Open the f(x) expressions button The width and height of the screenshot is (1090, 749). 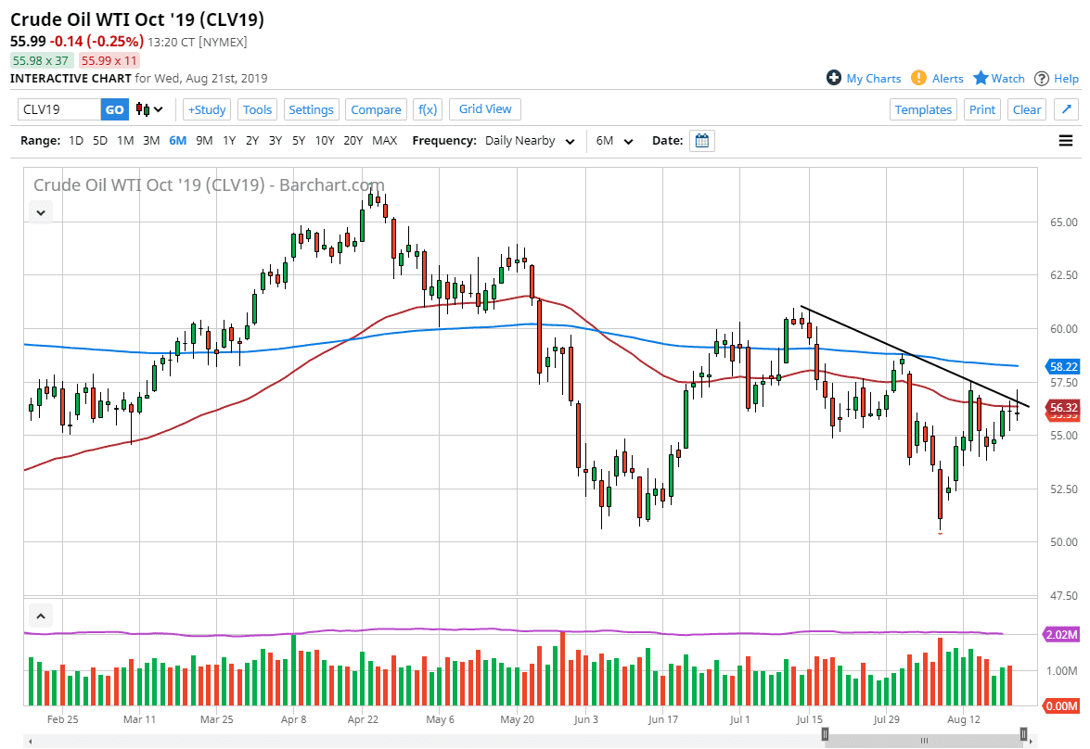coord(427,109)
